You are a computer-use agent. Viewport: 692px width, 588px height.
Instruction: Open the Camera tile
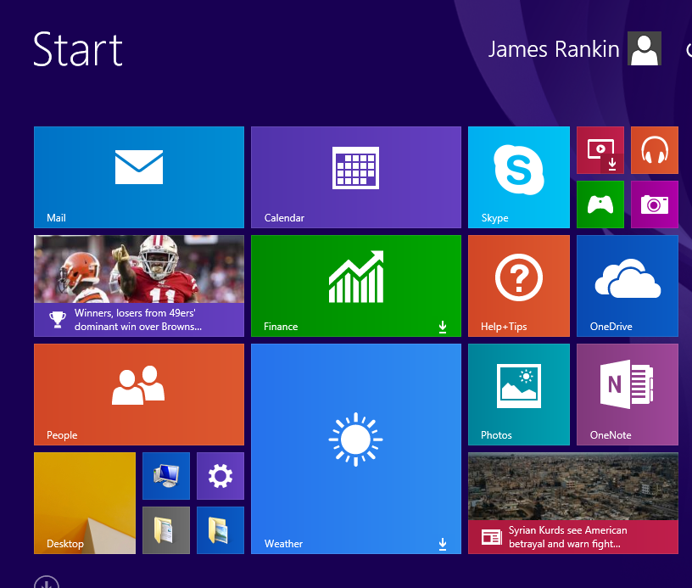tap(655, 204)
